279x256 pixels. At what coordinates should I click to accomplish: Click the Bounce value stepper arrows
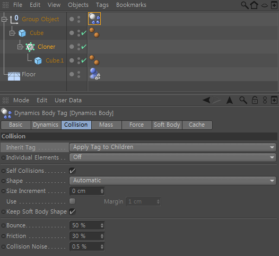click(102, 226)
